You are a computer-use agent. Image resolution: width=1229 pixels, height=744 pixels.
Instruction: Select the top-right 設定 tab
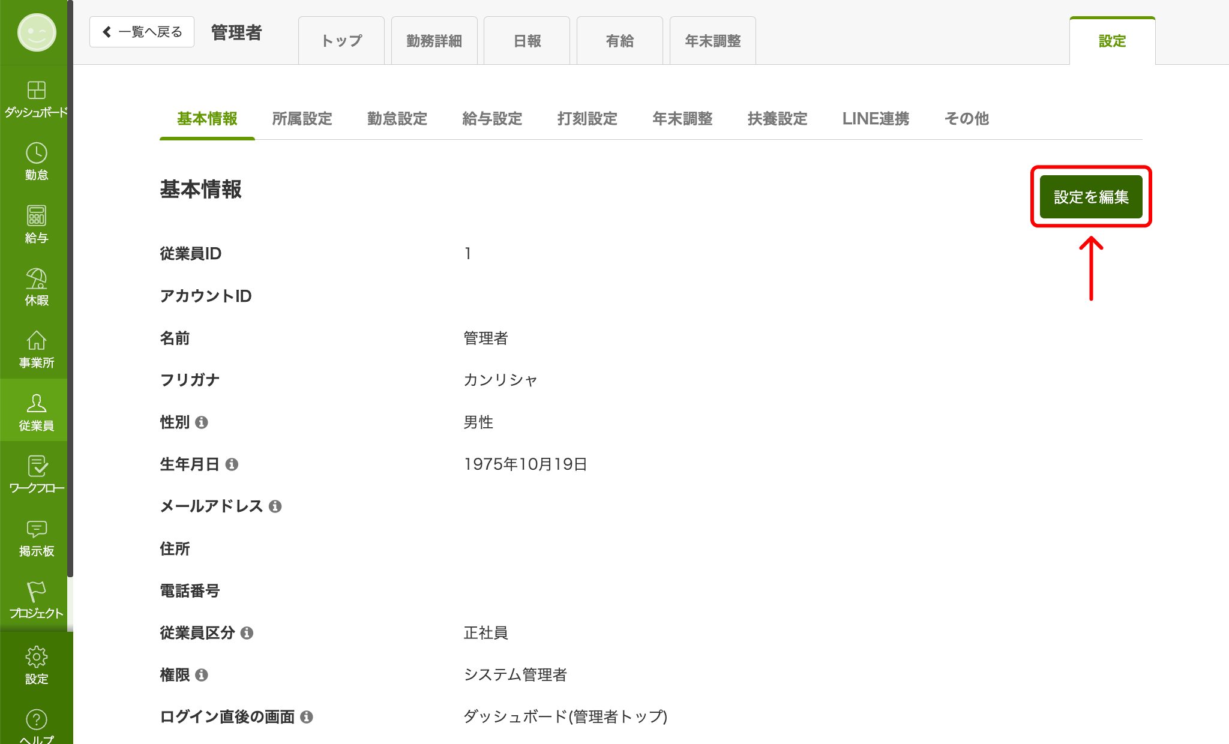click(x=1113, y=41)
